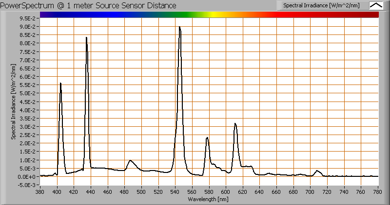Click the spectral peak near 404 nm
This screenshot has height=205, width=390.
(60, 84)
